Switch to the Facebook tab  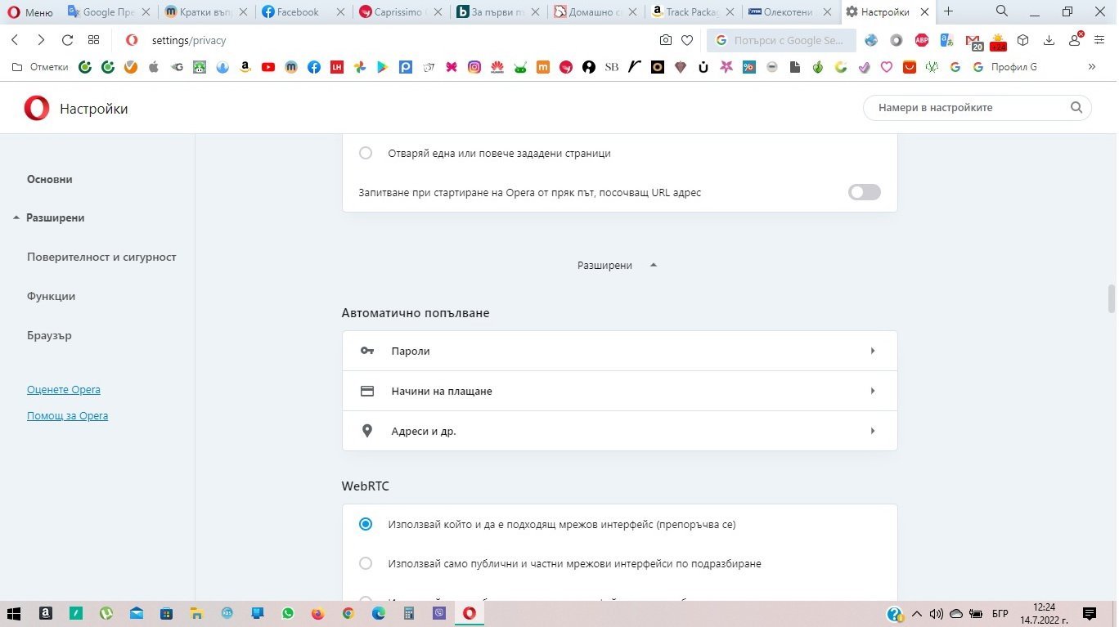(x=290, y=12)
